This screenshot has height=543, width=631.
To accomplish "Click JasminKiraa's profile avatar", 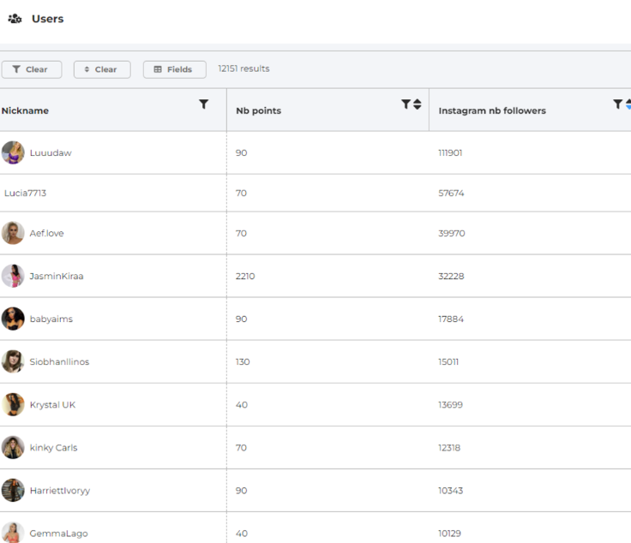I will point(13,276).
